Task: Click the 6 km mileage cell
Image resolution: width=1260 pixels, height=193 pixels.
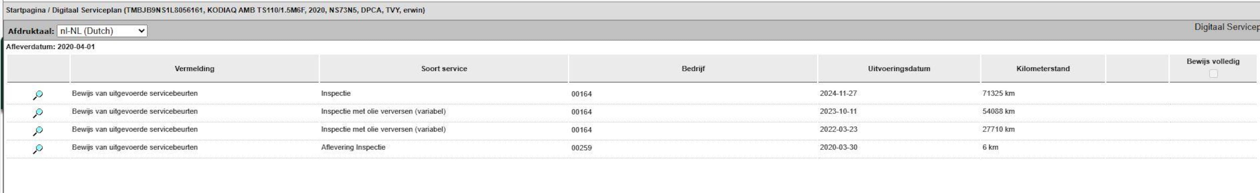Action: coord(990,147)
